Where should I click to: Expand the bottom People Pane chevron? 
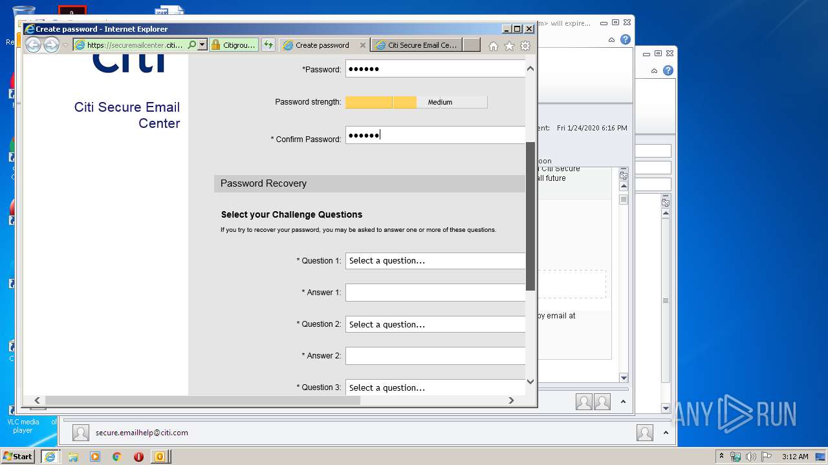[666, 433]
